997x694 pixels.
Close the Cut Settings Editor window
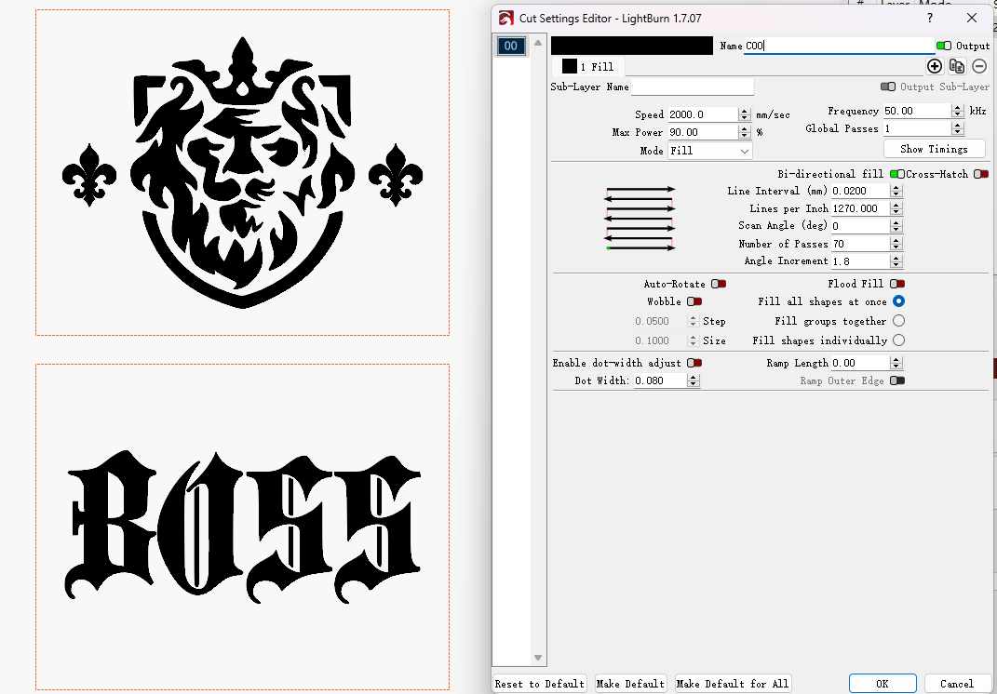972,18
